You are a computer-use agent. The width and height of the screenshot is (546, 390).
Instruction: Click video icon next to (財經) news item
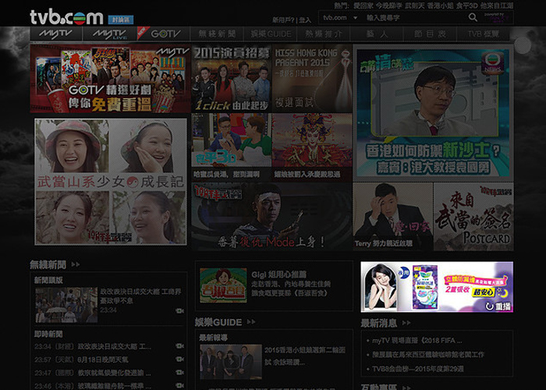click(179, 346)
